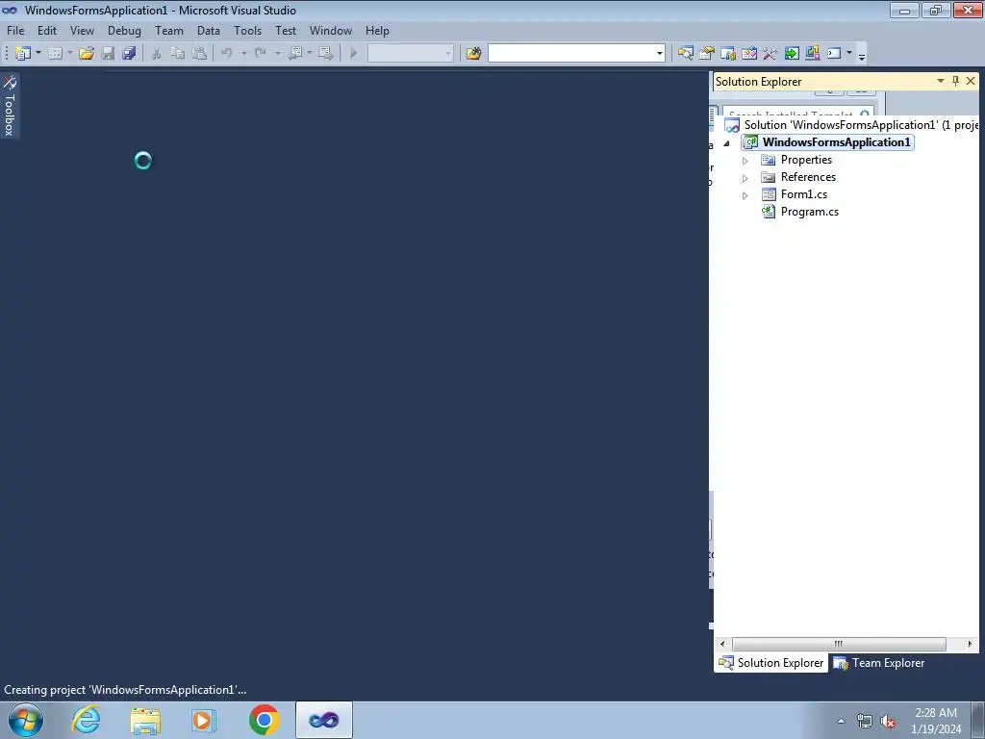Click the Save All stacked-disks icon
Screen dimensions: 985x739
coord(129,54)
